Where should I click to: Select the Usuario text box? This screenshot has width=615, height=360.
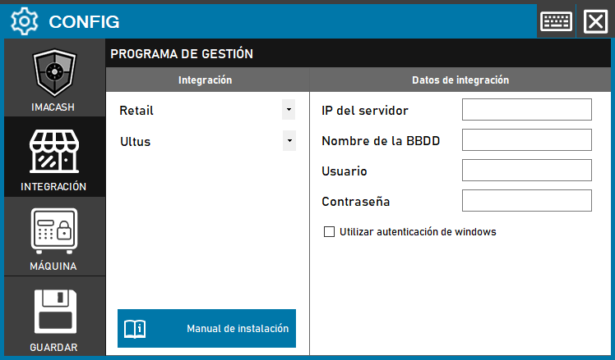pos(526,171)
